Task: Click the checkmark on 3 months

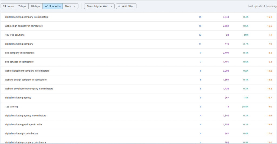Action: (46, 6)
